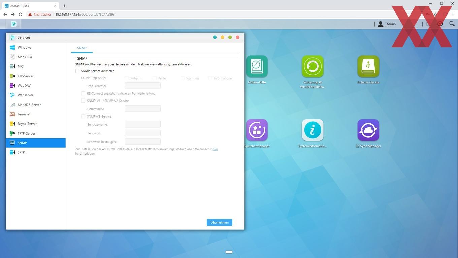Open the admin account menu

pos(391,24)
